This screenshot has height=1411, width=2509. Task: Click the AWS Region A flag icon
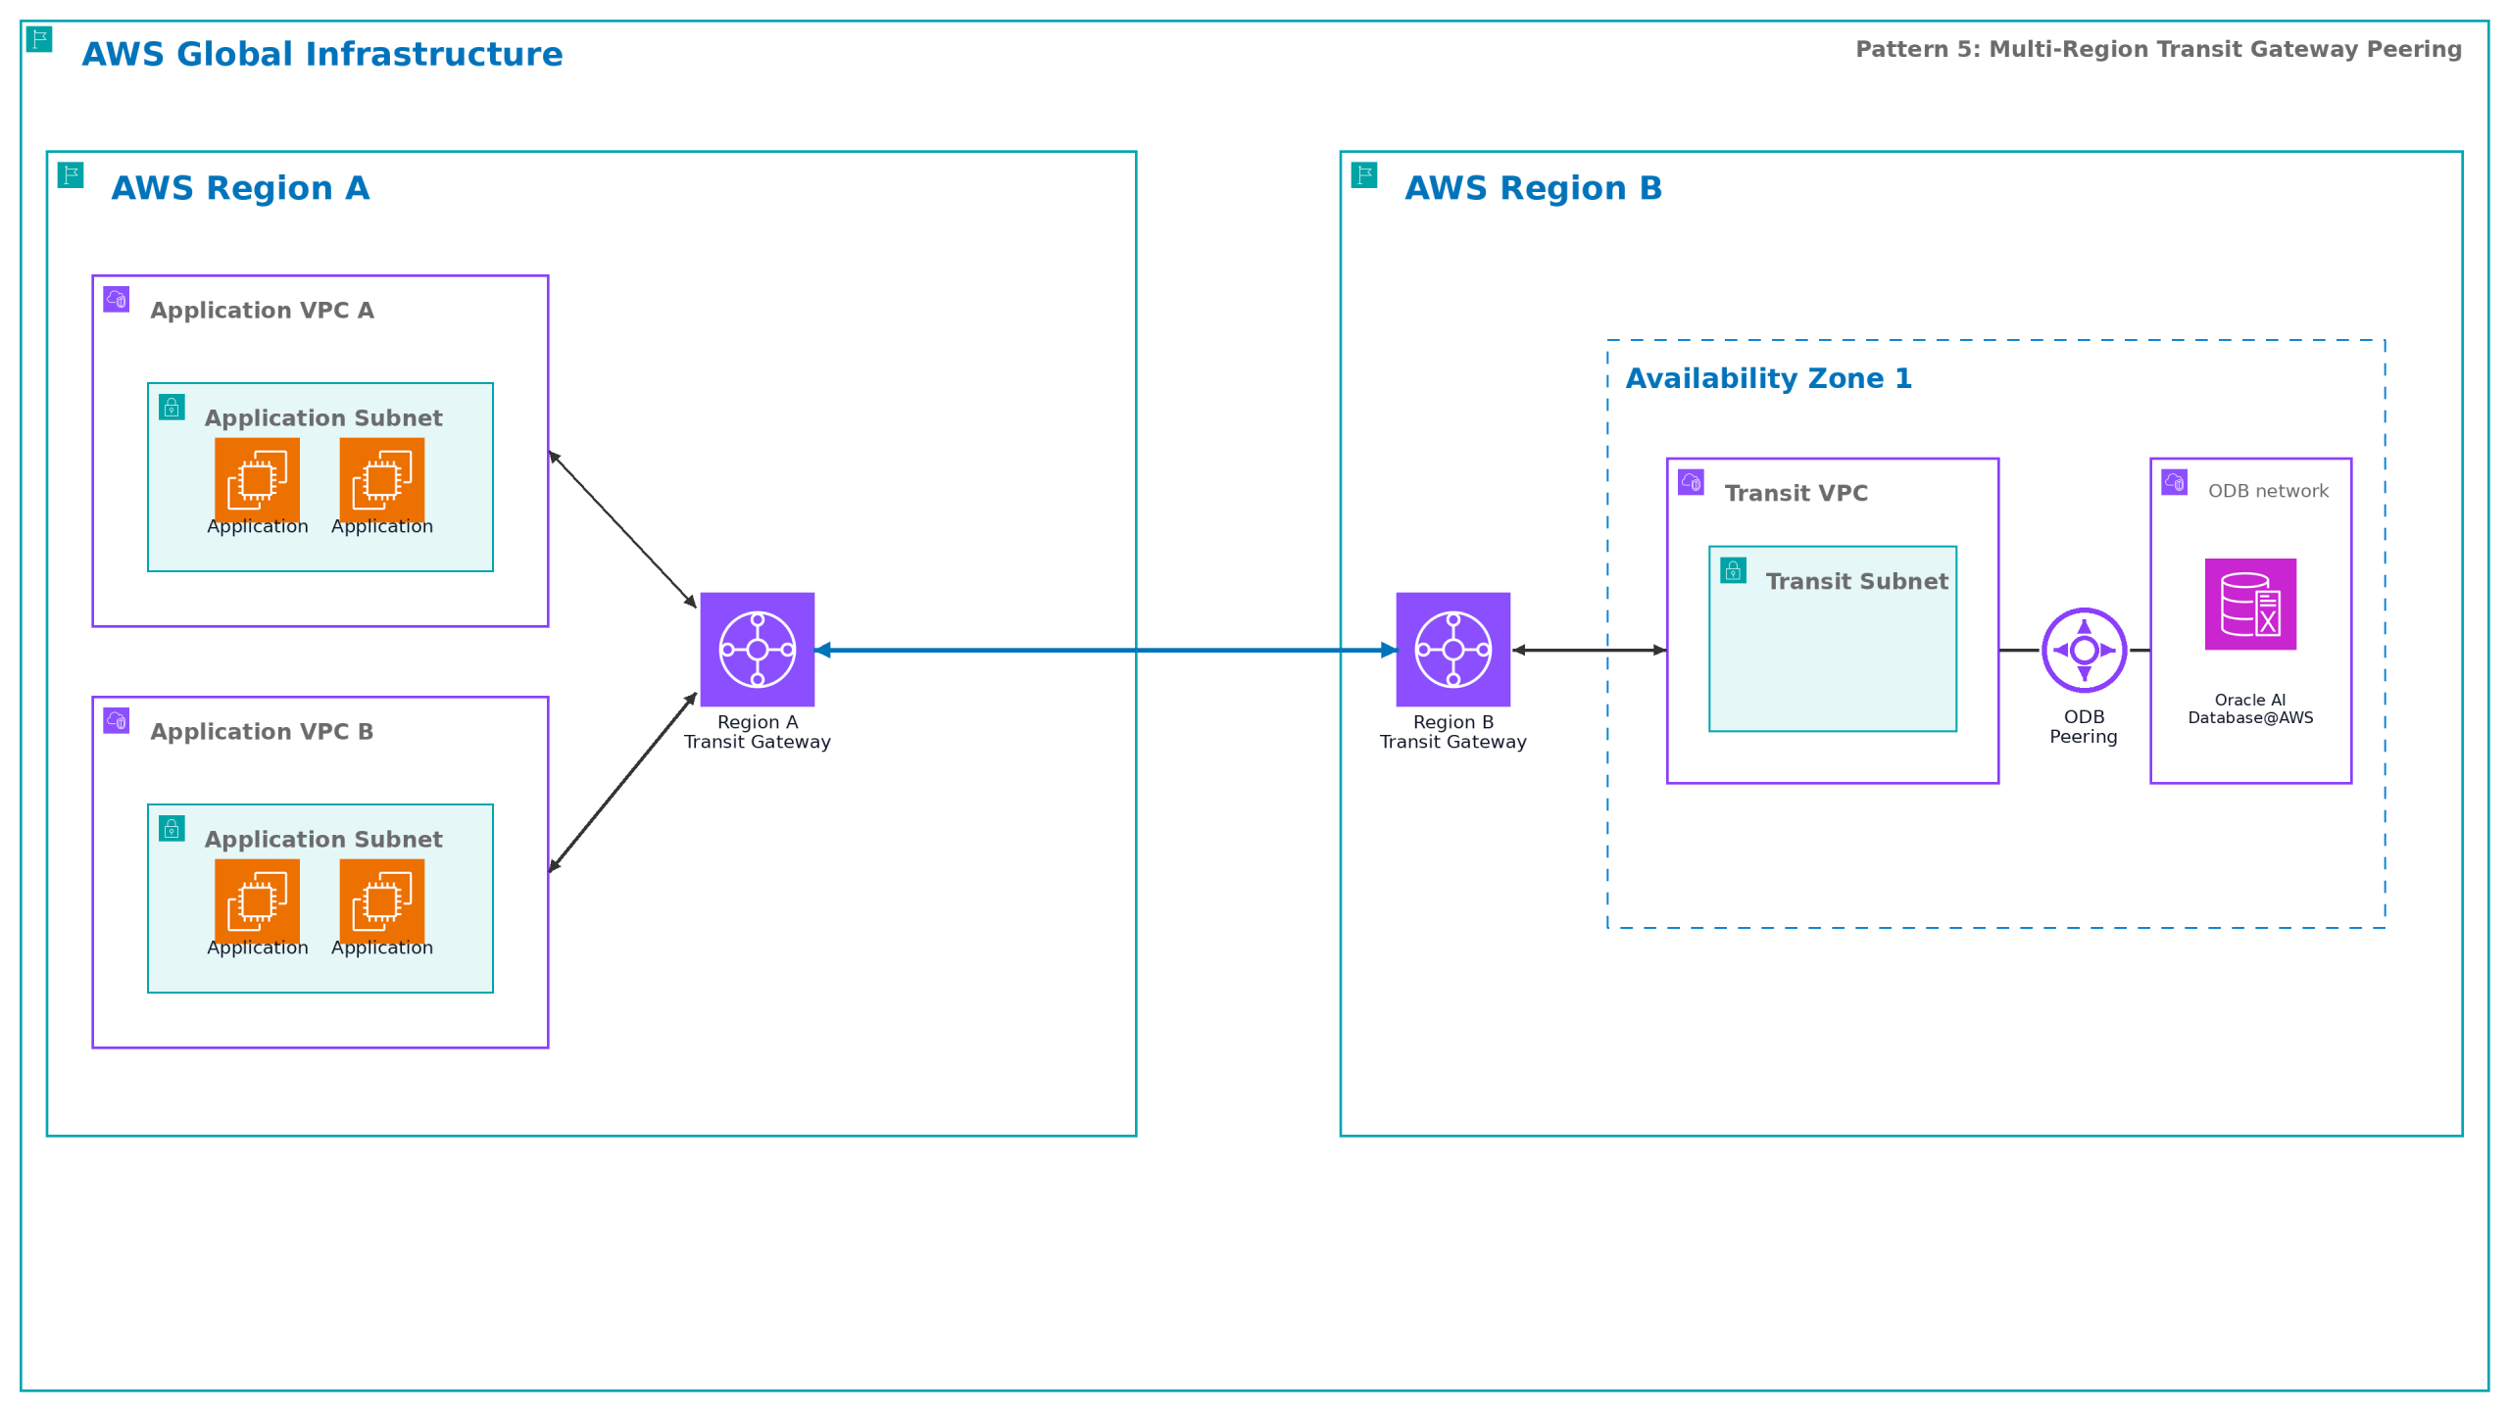click(x=71, y=174)
